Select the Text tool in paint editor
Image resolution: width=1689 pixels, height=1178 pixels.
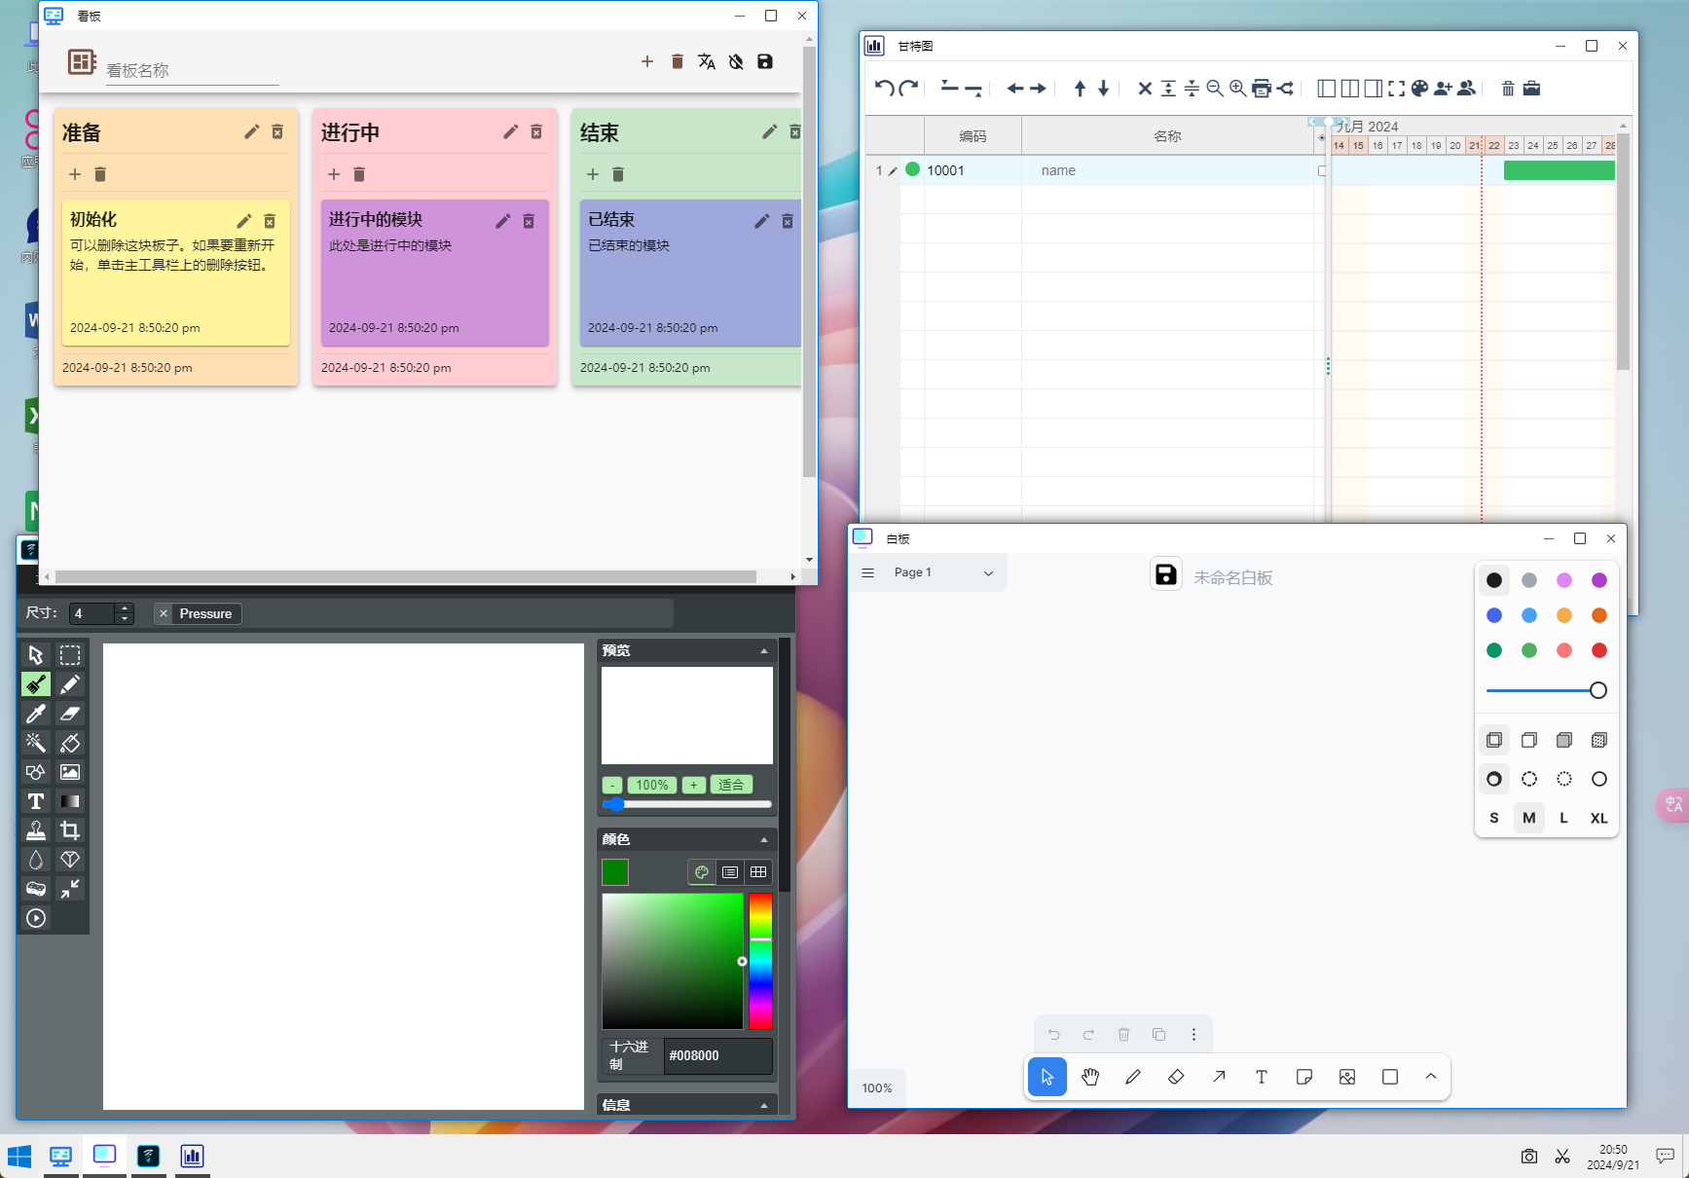tap(36, 801)
